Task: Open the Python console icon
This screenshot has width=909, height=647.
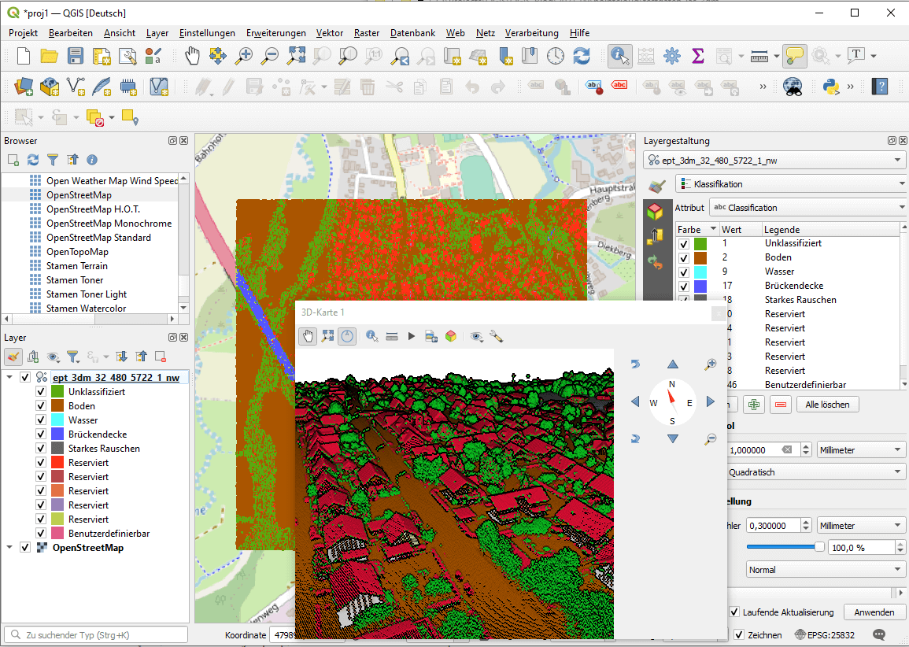Action: coord(830,86)
